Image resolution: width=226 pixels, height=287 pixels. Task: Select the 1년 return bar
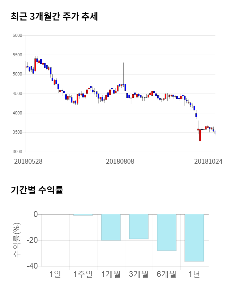tap(194, 238)
